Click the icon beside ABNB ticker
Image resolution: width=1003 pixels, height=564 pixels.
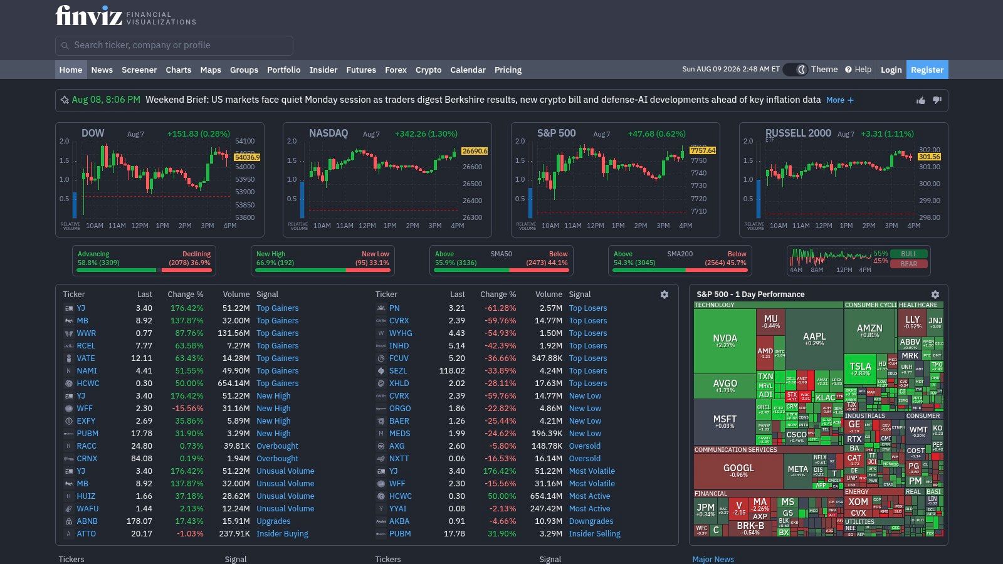[x=69, y=521]
